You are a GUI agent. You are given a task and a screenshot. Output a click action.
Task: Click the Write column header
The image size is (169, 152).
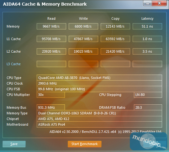coord(83,18)
